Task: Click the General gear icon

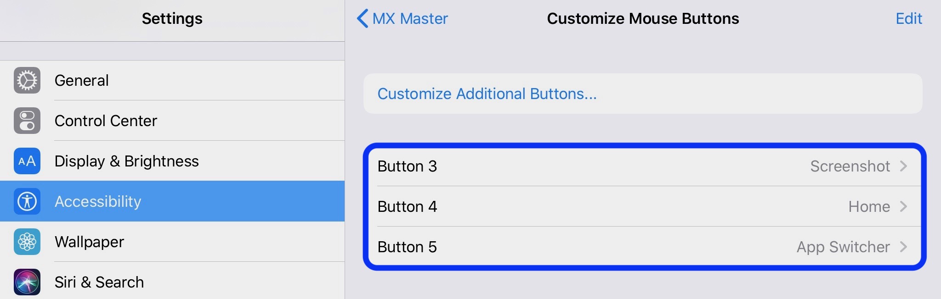Action: (x=27, y=81)
